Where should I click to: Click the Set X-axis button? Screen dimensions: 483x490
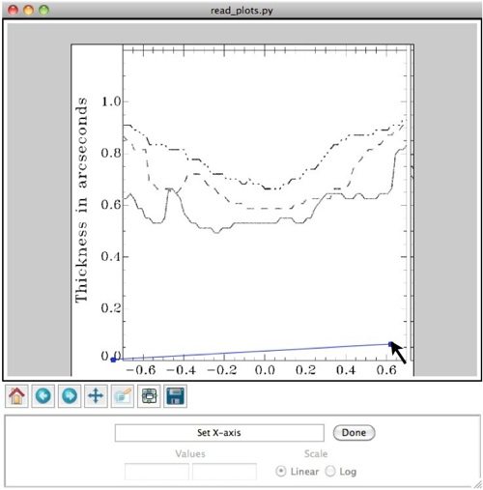(219, 433)
